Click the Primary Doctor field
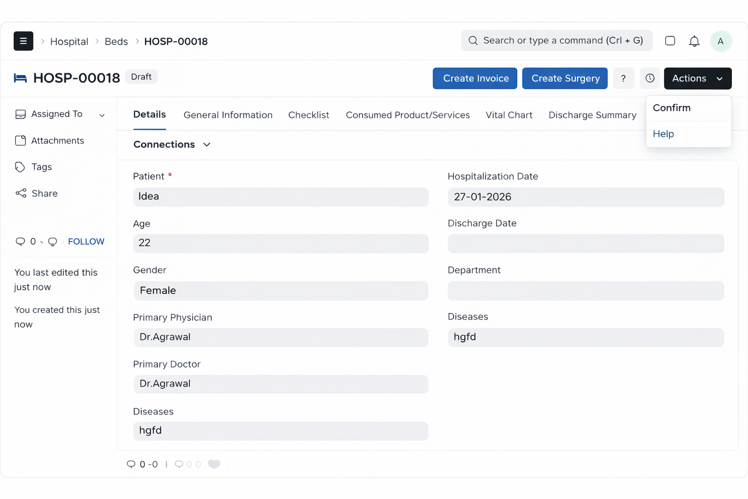This screenshot has width=748, height=499. [281, 384]
